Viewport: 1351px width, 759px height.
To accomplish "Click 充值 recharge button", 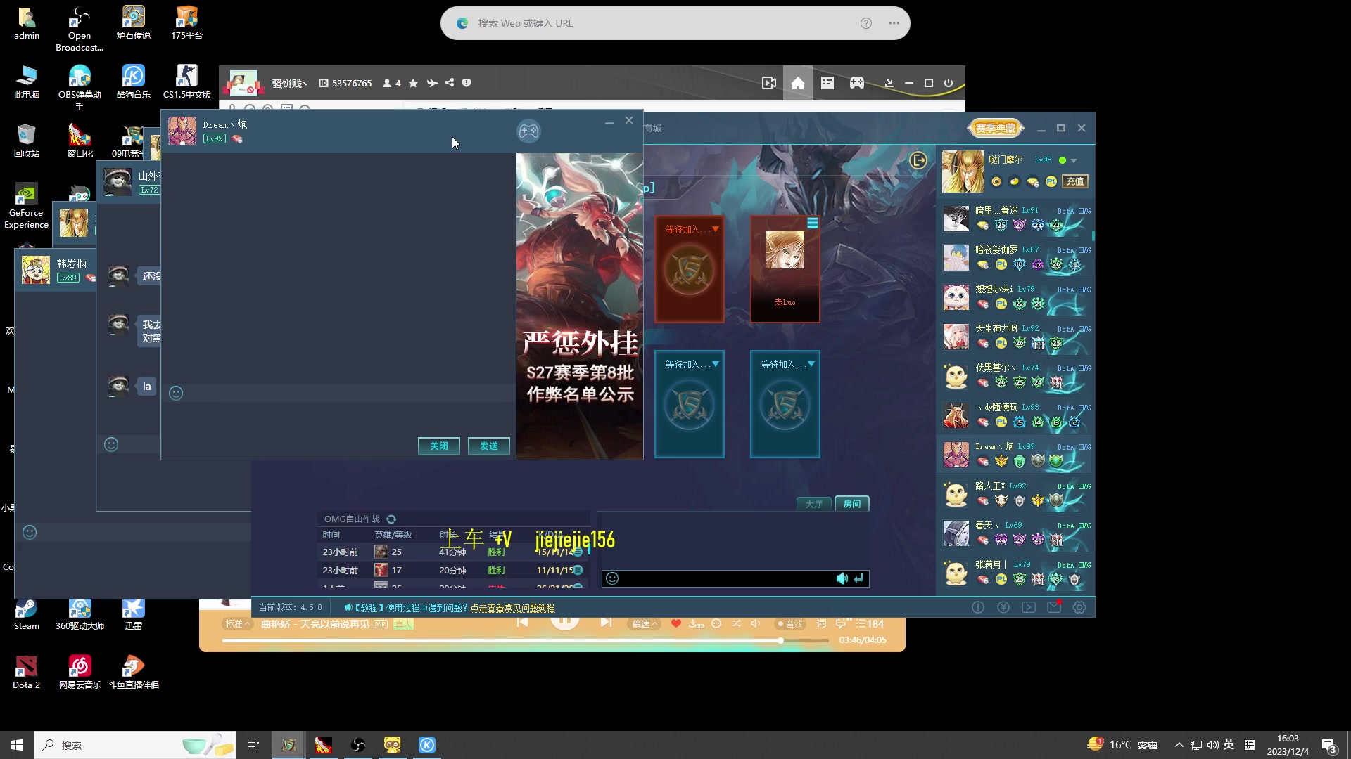I will click(x=1075, y=181).
